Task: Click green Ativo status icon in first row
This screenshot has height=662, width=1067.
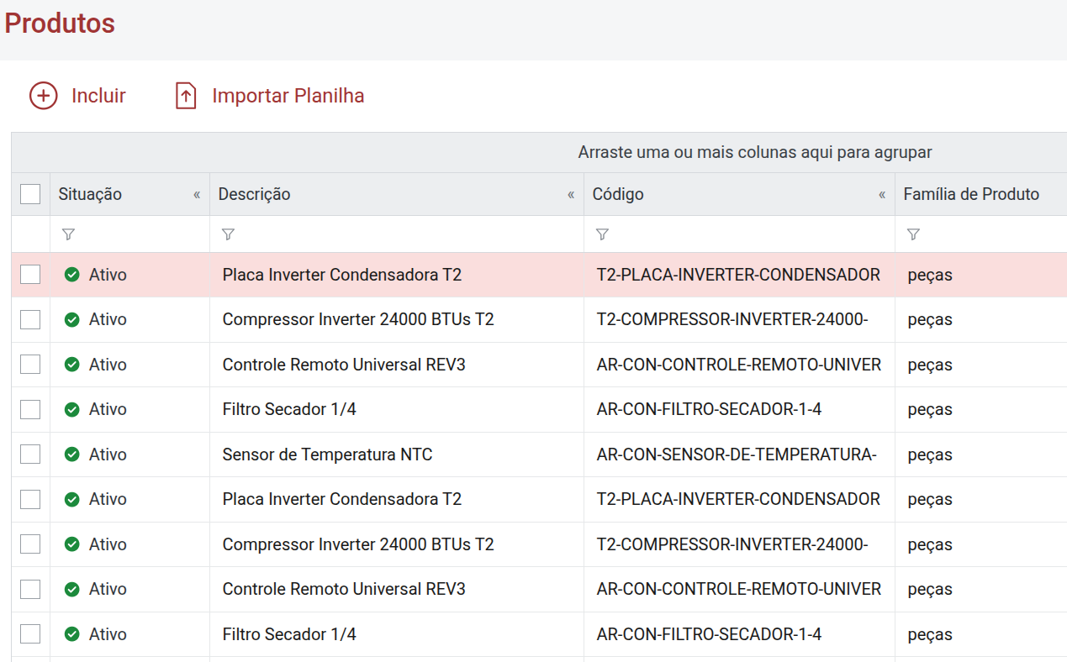Action: click(72, 275)
